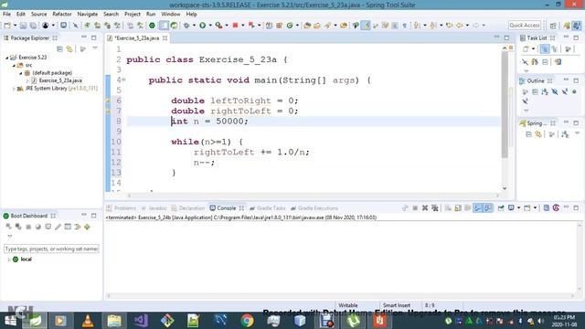The image size is (585, 329).
Task: Click the Open Perspective icon
Action: [553, 26]
